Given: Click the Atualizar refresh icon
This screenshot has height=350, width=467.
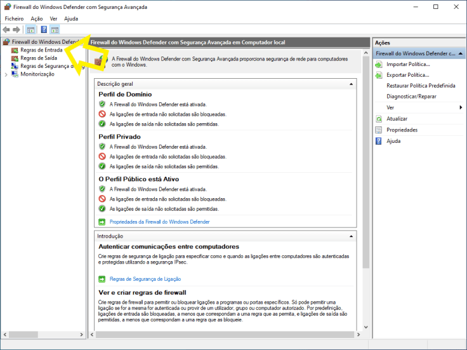Looking at the screenshot, I should point(379,119).
